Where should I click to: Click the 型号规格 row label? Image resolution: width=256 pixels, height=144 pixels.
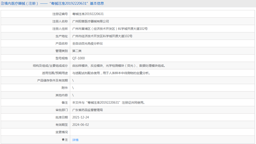tap(61, 58)
